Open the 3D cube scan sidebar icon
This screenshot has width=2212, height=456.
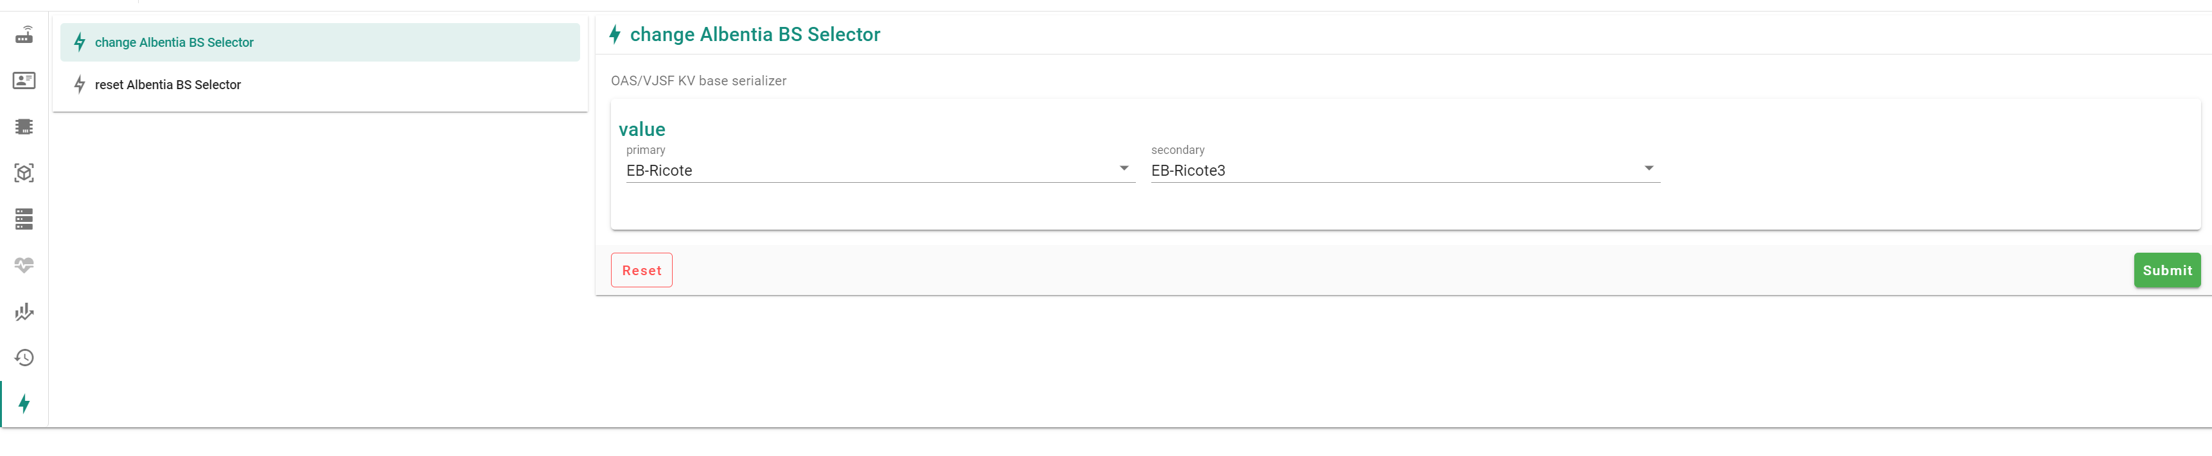pyautogui.click(x=24, y=173)
